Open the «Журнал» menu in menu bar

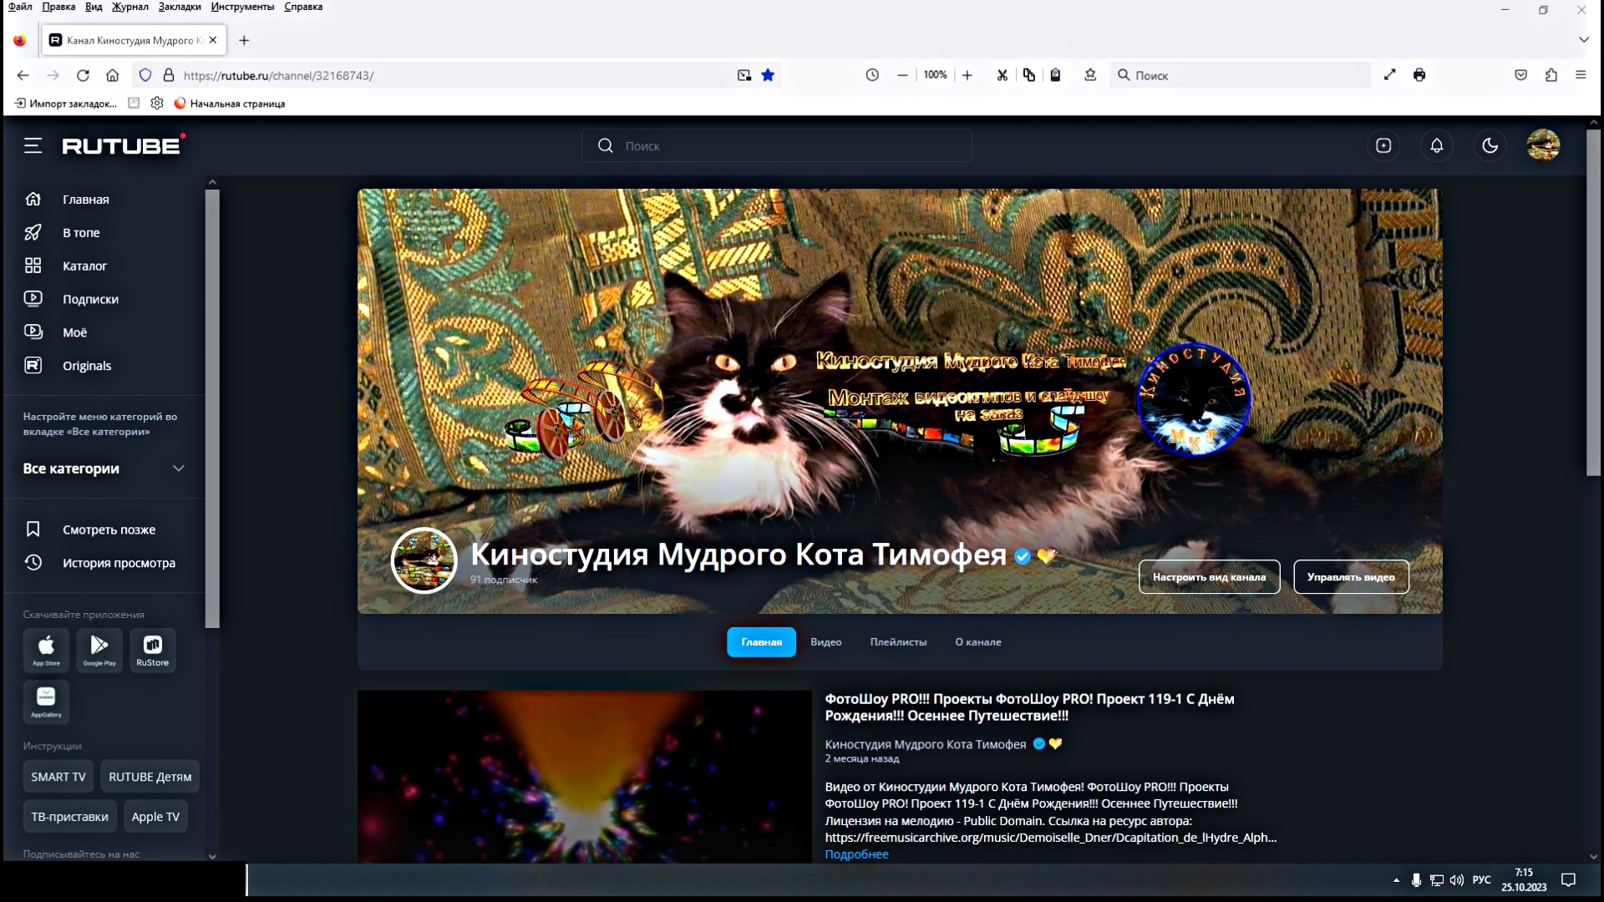129,7
